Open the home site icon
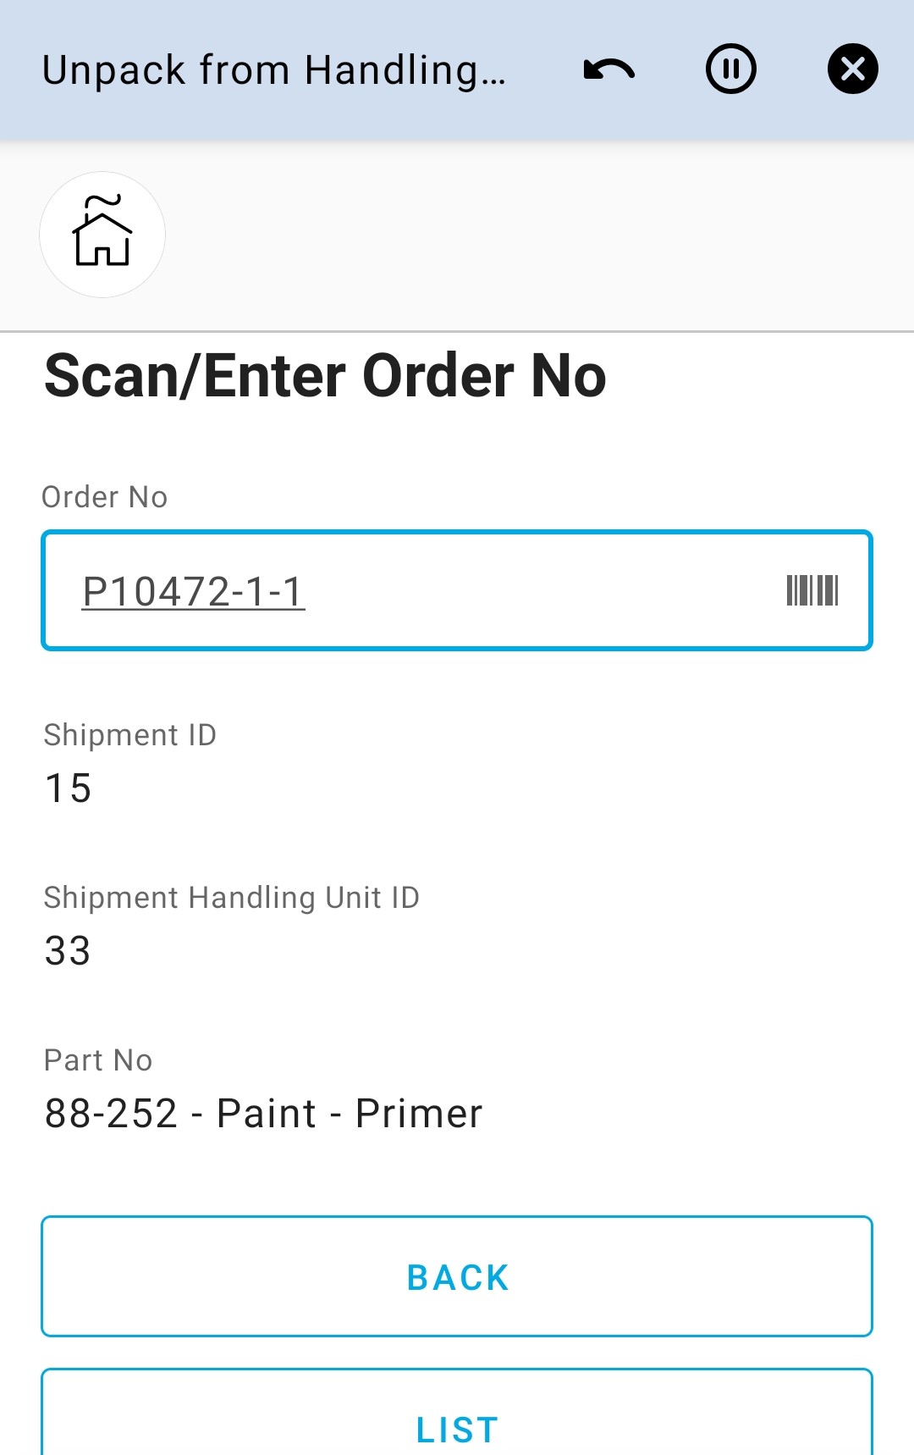The image size is (914, 1455). [102, 235]
